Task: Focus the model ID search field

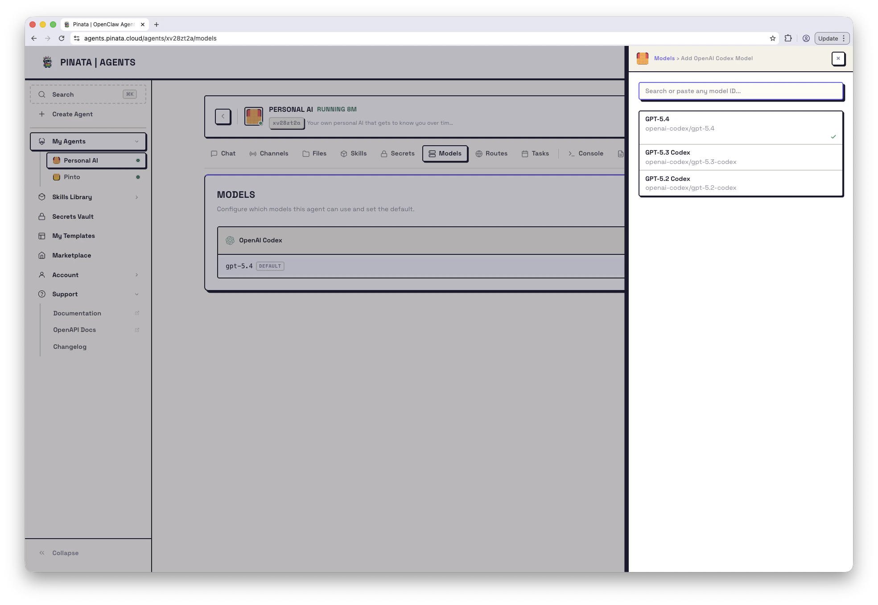Action: 740,91
